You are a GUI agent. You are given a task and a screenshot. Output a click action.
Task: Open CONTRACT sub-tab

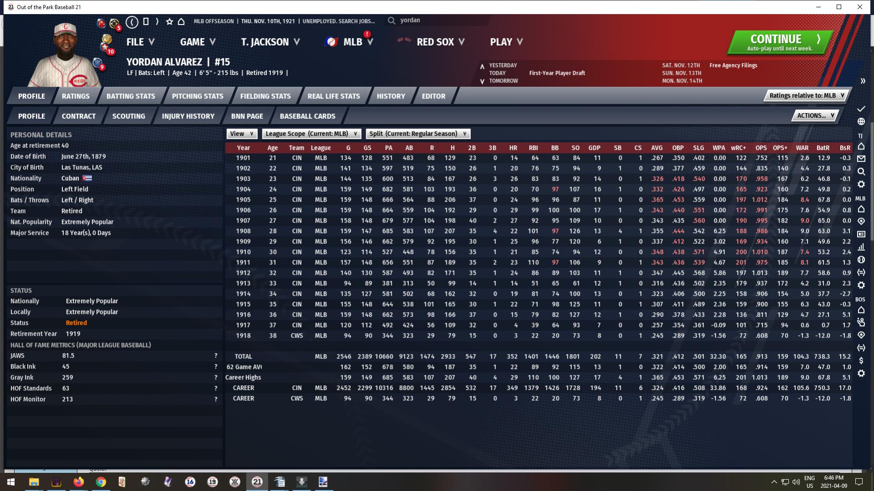coord(79,116)
